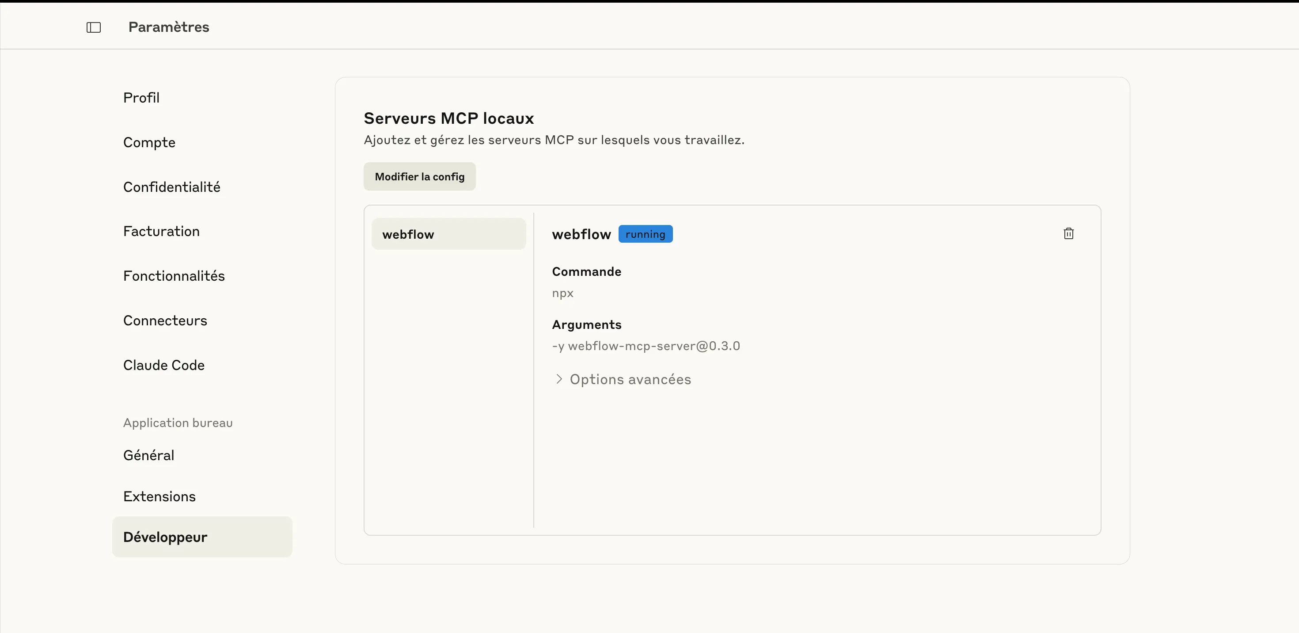Navigate to Connecteurs section

pos(165,321)
